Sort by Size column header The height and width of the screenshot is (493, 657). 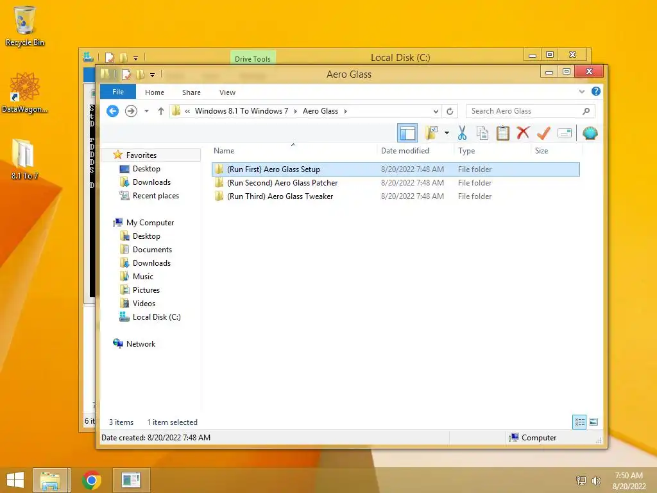point(542,151)
